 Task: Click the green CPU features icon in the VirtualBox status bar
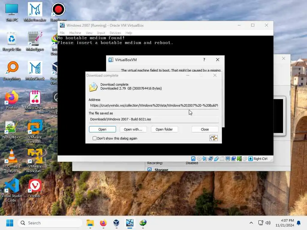pos(239,159)
